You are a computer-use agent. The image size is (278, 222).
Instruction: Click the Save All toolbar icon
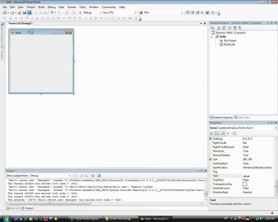coord(29,13)
